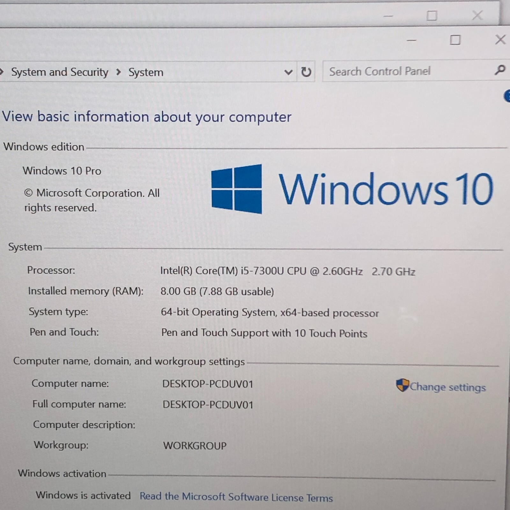Click the 'Windows activation' section header
510x510 pixels.
tap(62, 473)
